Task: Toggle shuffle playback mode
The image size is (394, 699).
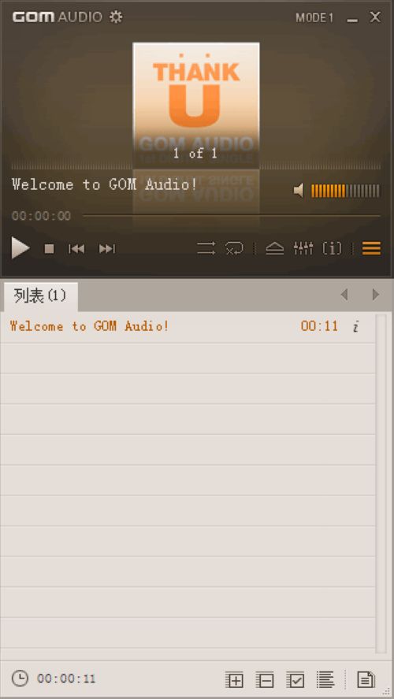Action: pyautogui.click(x=206, y=248)
